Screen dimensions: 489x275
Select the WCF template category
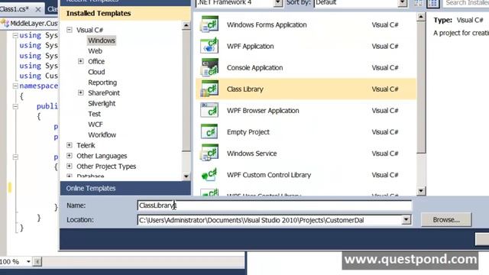(x=95, y=125)
